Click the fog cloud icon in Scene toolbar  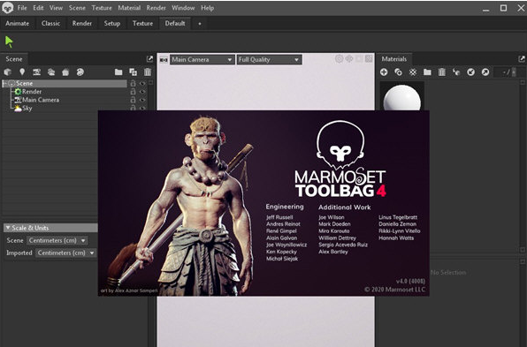[51, 72]
